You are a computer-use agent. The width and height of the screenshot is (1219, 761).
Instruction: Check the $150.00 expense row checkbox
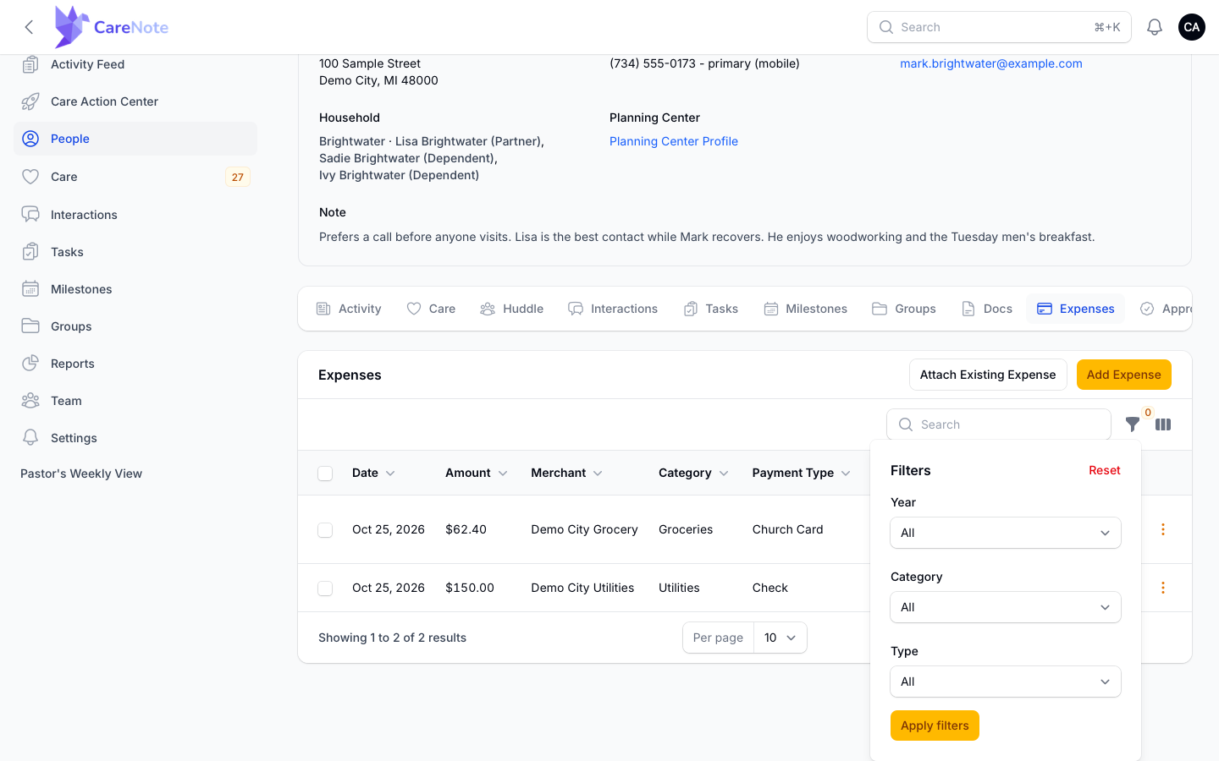[325, 589]
